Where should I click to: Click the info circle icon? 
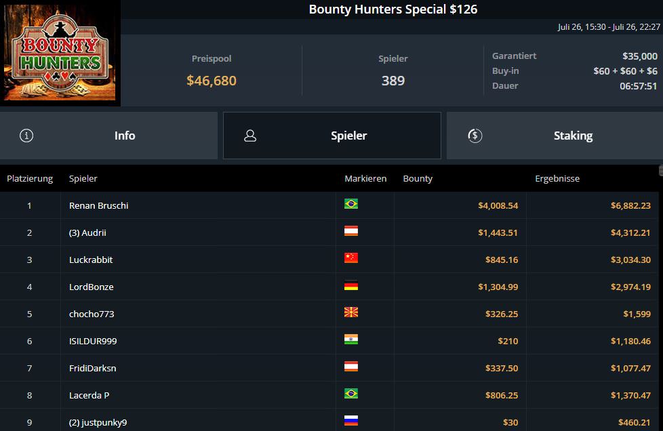[x=26, y=136]
